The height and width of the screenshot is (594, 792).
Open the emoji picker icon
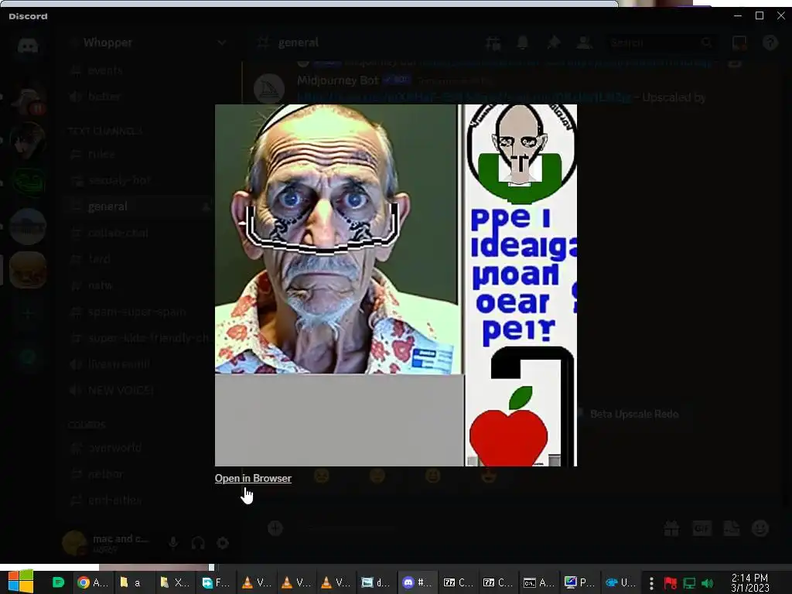point(760,528)
